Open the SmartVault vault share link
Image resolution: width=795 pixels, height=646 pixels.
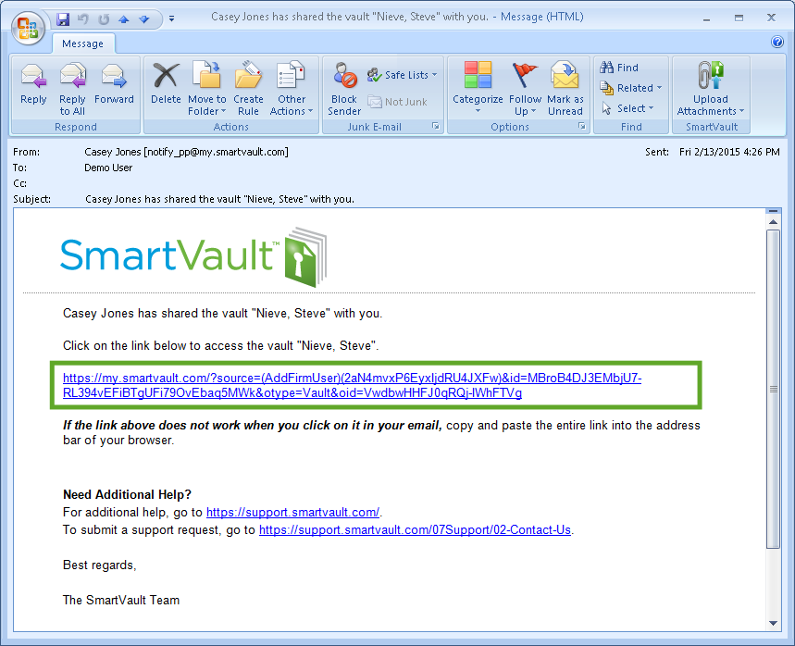(353, 385)
